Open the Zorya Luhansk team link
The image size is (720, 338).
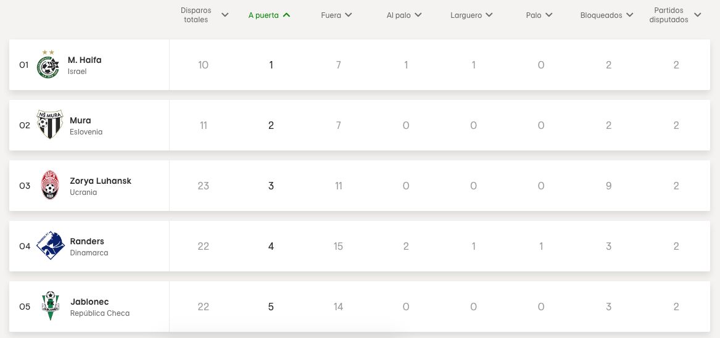click(x=101, y=181)
